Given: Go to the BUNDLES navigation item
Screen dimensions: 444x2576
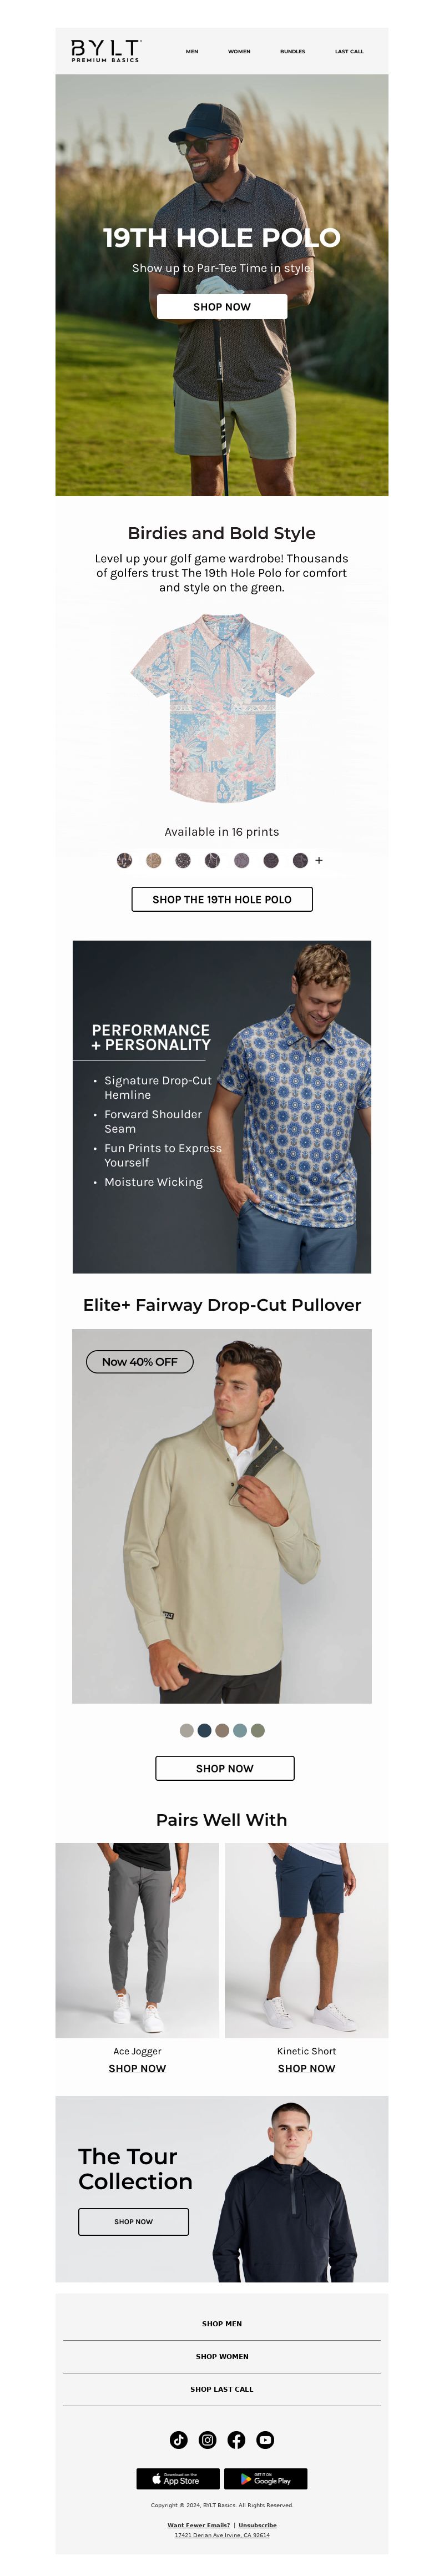Looking at the screenshot, I should point(293,51).
